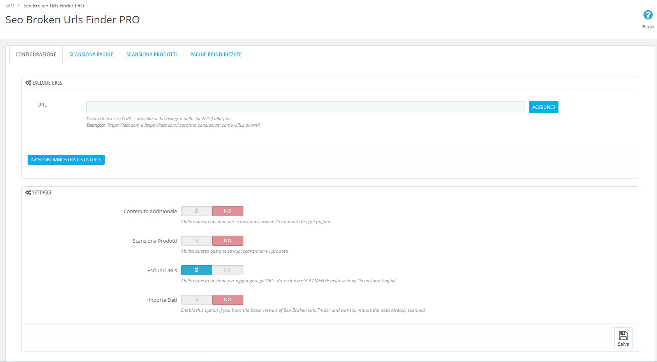
Task: Click the Salva label under disk icon
Action: (623, 344)
